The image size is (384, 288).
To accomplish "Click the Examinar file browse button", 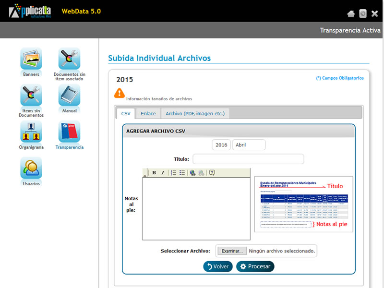I will (x=232, y=251).
